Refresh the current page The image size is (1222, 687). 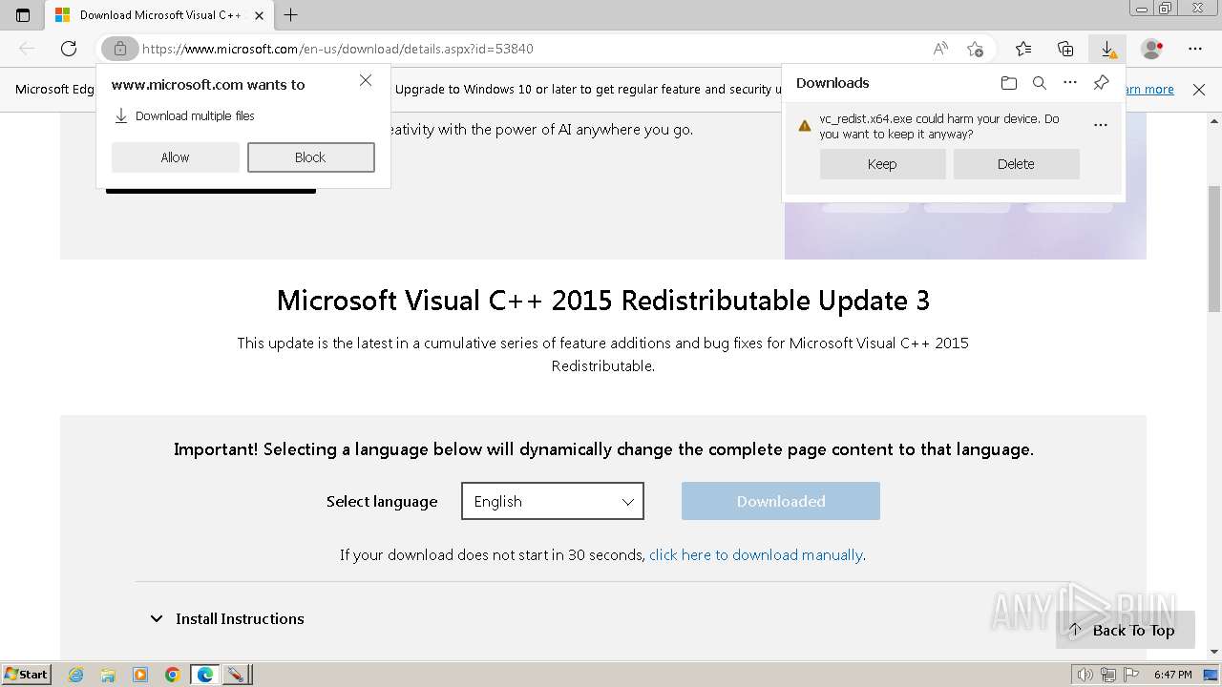click(69, 49)
